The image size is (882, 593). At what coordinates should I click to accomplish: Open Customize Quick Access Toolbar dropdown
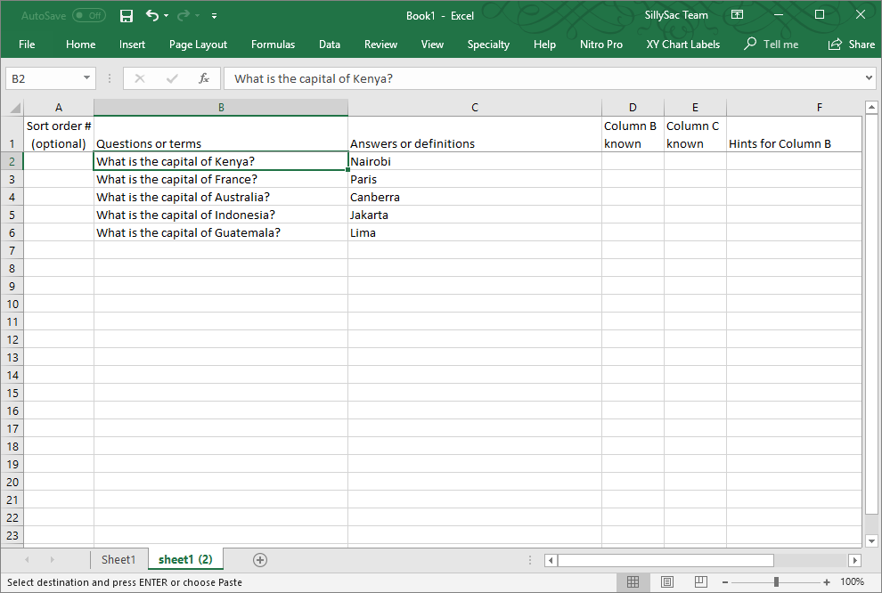coord(215,16)
